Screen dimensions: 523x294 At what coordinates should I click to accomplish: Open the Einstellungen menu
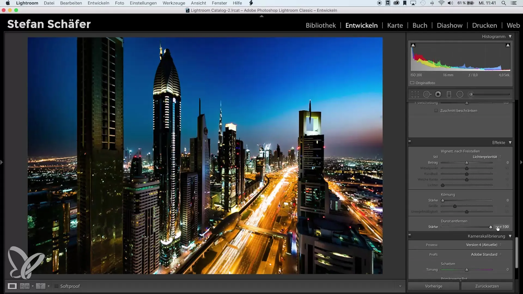(x=143, y=3)
